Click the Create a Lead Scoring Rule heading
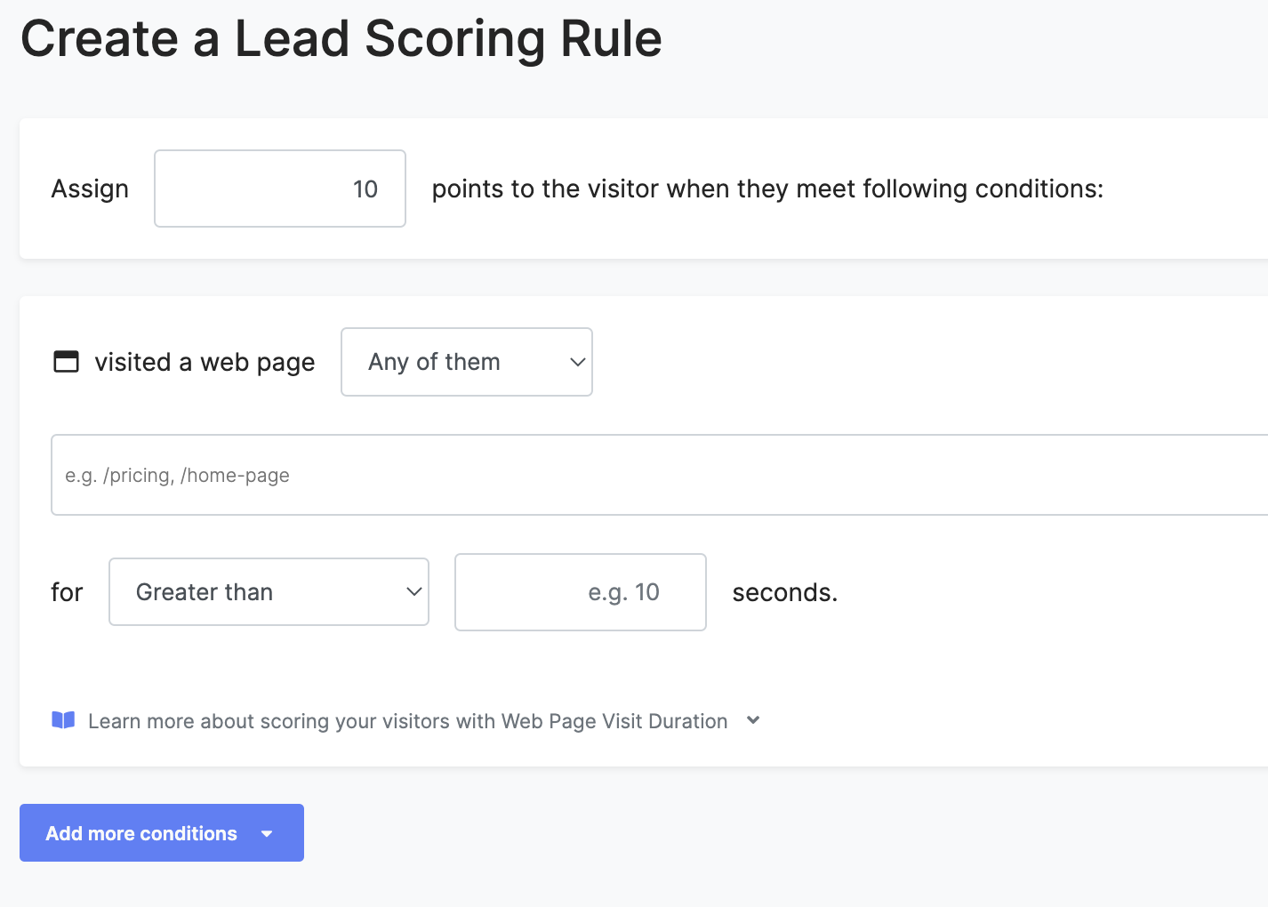 341,39
